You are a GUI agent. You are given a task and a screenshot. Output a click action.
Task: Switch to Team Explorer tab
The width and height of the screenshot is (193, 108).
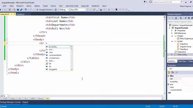pyautogui.click(x=182, y=61)
